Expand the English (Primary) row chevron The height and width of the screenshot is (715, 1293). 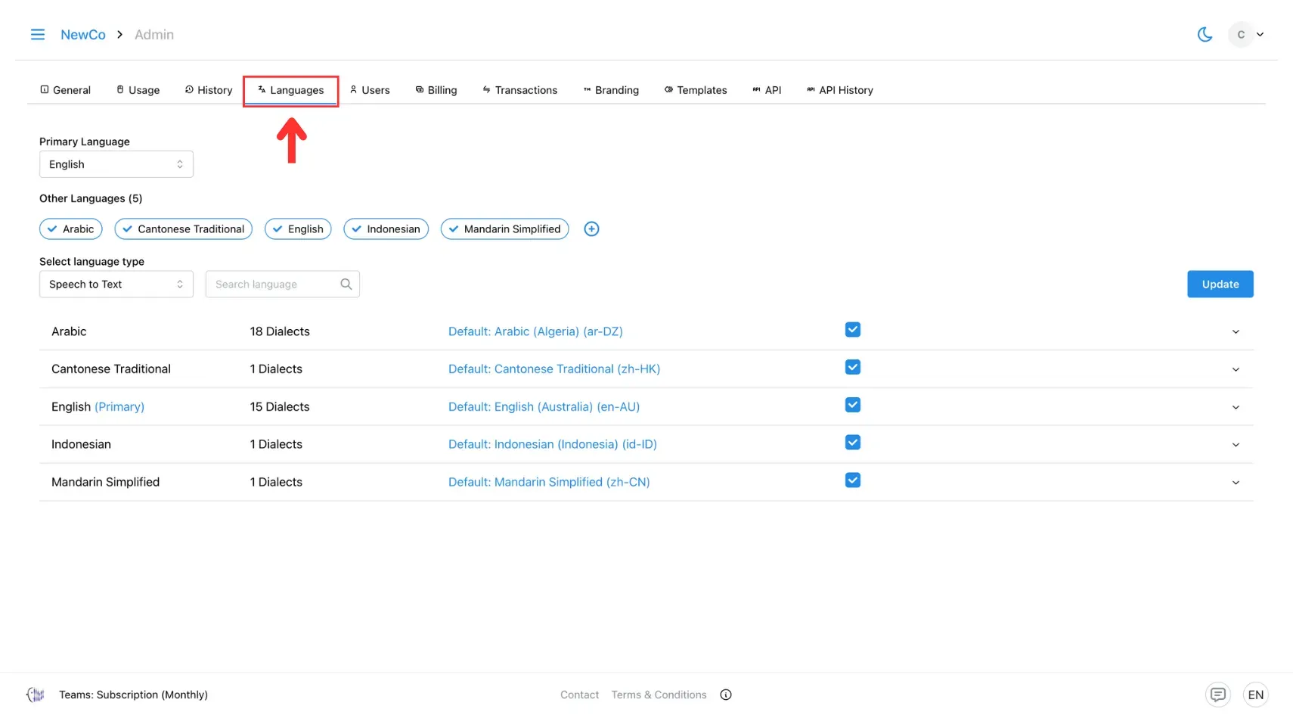(1236, 408)
